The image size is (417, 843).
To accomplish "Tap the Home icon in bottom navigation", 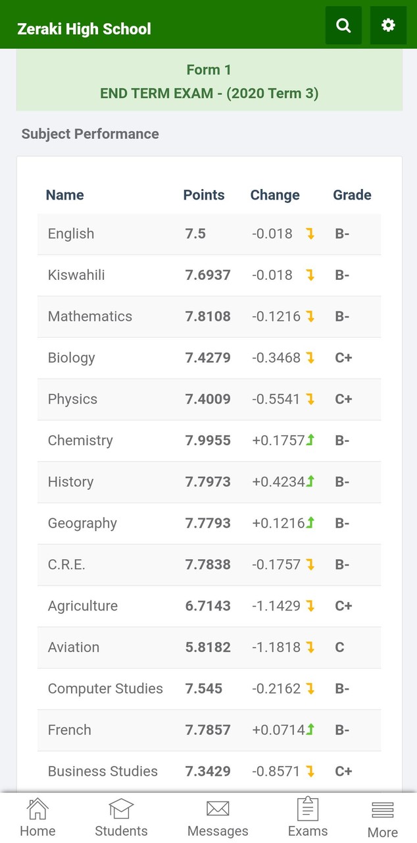I will [x=37, y=808].
